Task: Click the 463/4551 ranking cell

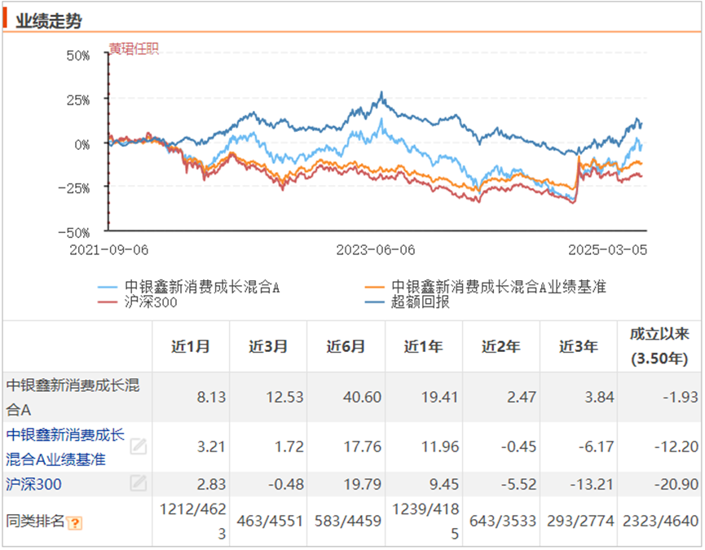Action: 270,521
